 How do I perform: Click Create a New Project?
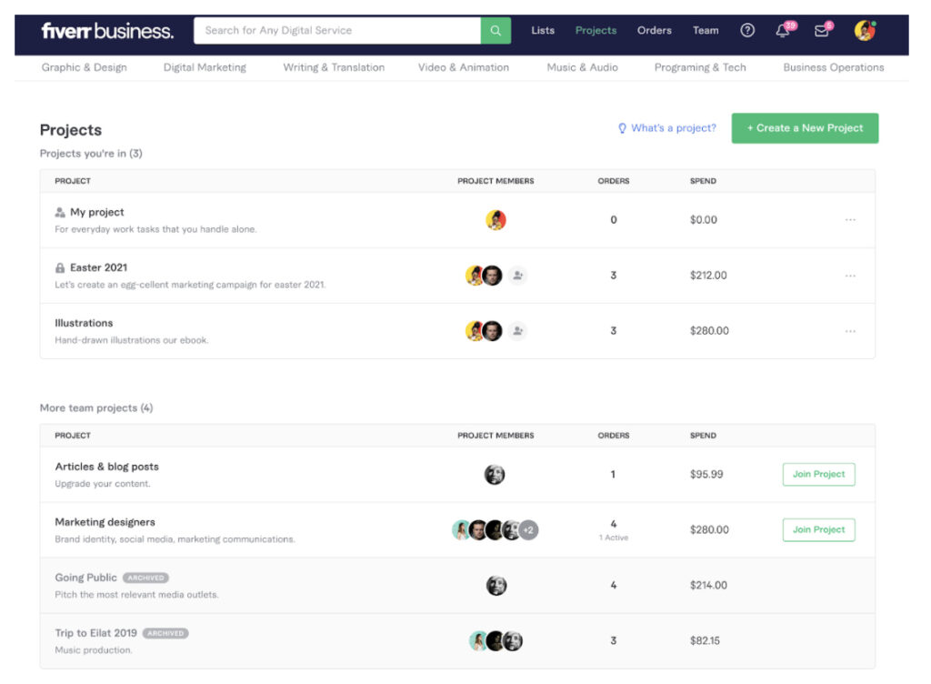pos(805,127)
